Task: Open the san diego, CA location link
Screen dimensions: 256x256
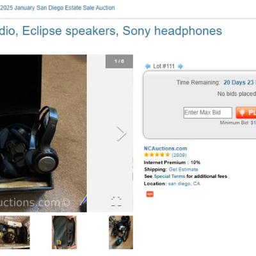Action: coord(184,184)
